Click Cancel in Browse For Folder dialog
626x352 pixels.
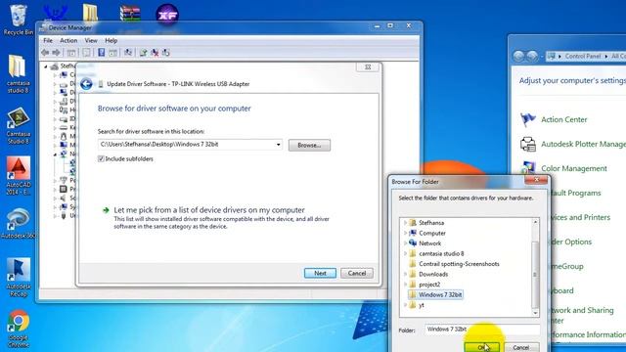click(x=521, y=347)
